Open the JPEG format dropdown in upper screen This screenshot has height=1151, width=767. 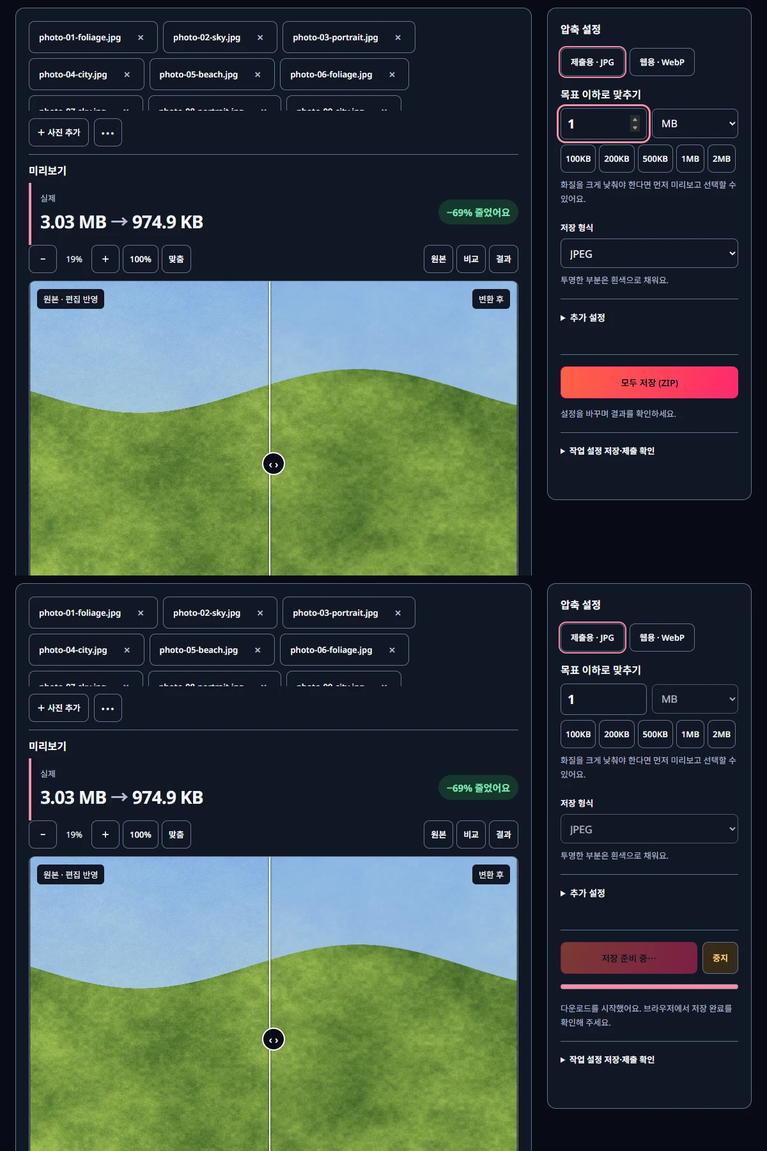[x=649, y=254]
